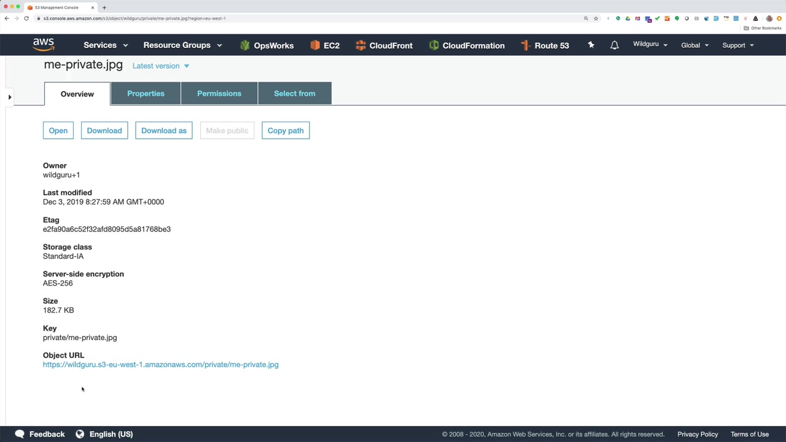Viewport: 786px width, 442px height.
Task: Click the Google Drive extension icon
Action: tap(628, 18)
